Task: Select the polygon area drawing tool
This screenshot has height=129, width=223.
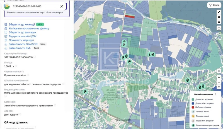Action: [219, 17]
